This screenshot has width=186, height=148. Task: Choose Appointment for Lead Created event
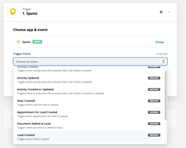pos(89,114)
